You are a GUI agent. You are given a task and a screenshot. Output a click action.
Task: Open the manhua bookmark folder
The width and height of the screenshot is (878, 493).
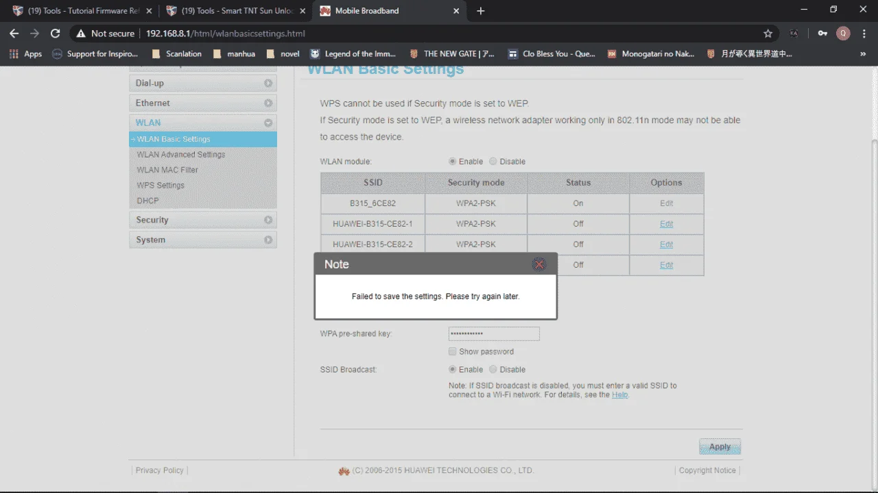pos(235,53)
